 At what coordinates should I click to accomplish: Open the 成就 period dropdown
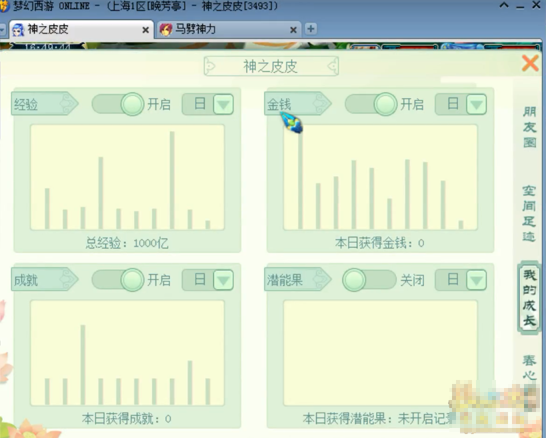point(223,280)
